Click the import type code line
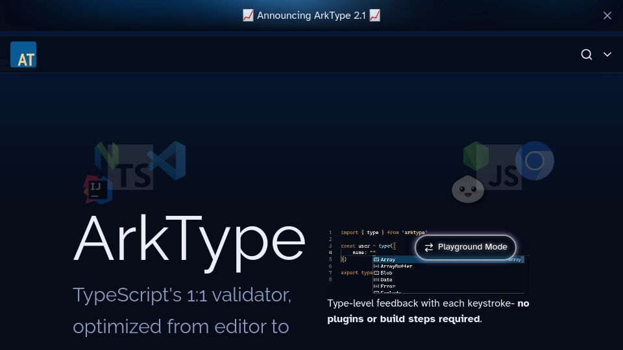623x350 pixels. 384,233
